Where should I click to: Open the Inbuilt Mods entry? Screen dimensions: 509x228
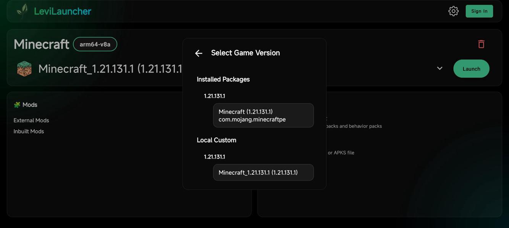tap(29, 131)
